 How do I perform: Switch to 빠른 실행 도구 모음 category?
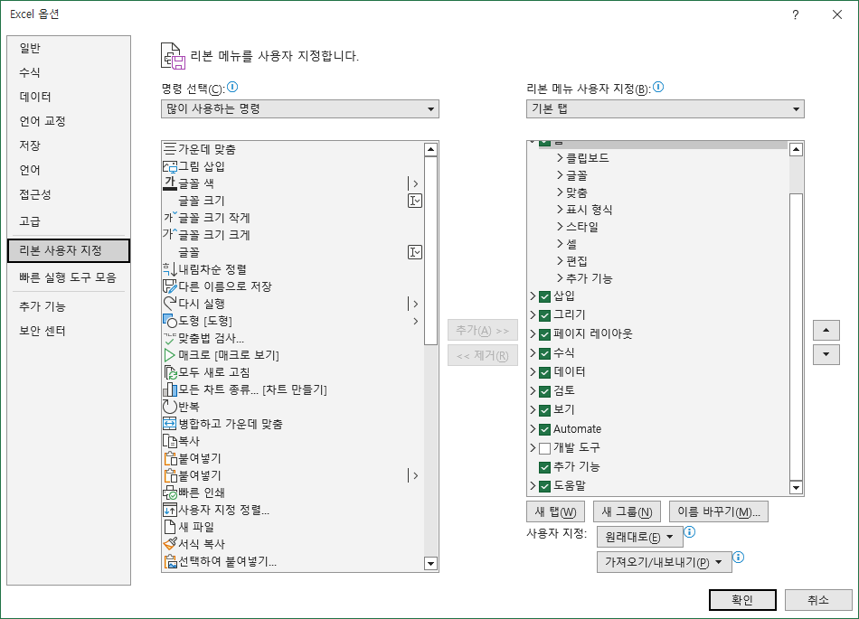pyautogui.click(x=69, y=277)
